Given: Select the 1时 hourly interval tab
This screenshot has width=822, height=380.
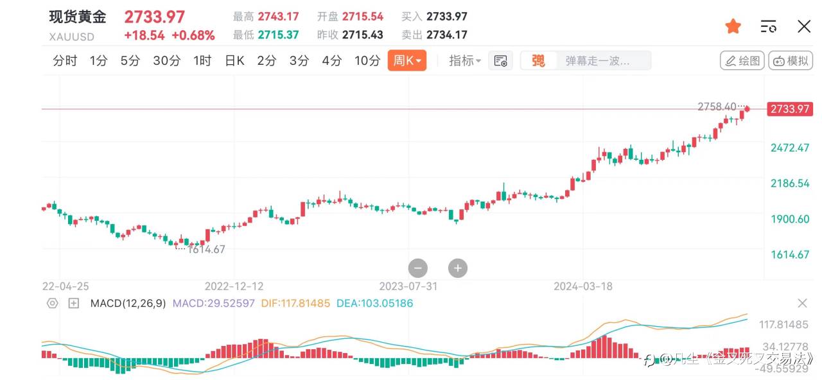Looking at the screenshot, I should pyautogui.click(x=202, y=61).
